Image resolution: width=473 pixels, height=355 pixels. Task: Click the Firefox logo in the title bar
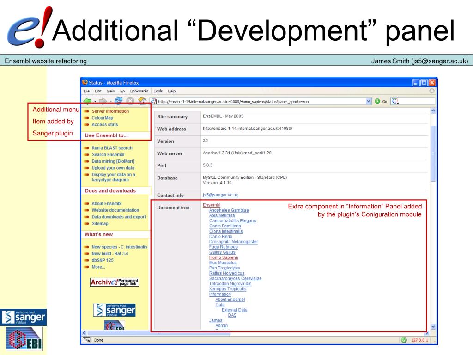coord(85,82)
